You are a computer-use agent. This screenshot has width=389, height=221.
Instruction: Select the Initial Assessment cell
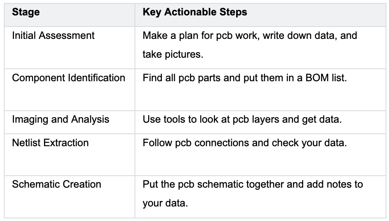click(53, 35)
